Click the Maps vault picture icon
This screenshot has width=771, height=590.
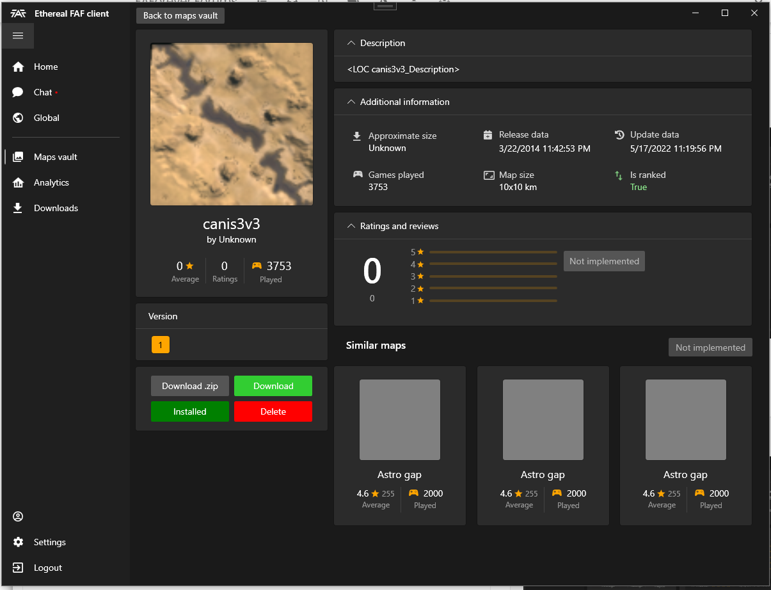coord(18,157)
